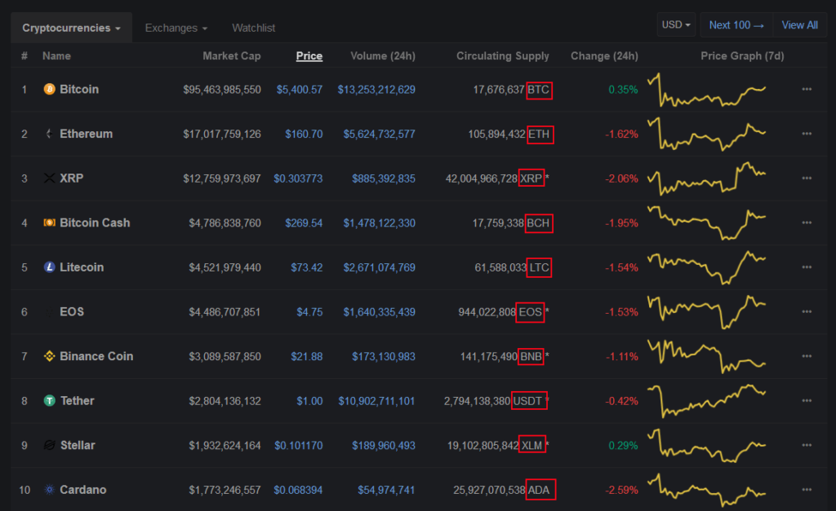The width and height of the screenshot is (836, 511).
Task: Click the View All button
Action: 799,24
